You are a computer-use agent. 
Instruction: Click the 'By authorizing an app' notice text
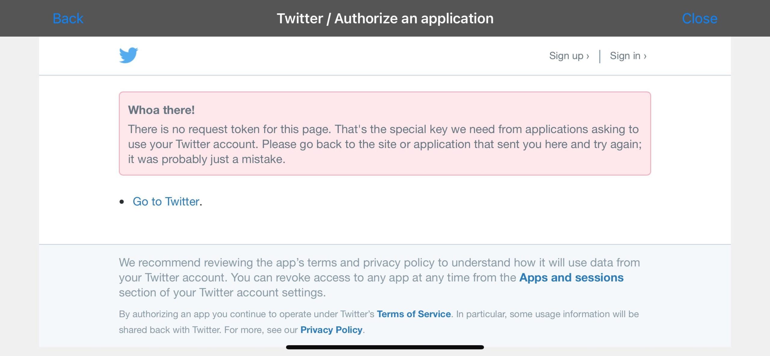[x=379, y=322]
